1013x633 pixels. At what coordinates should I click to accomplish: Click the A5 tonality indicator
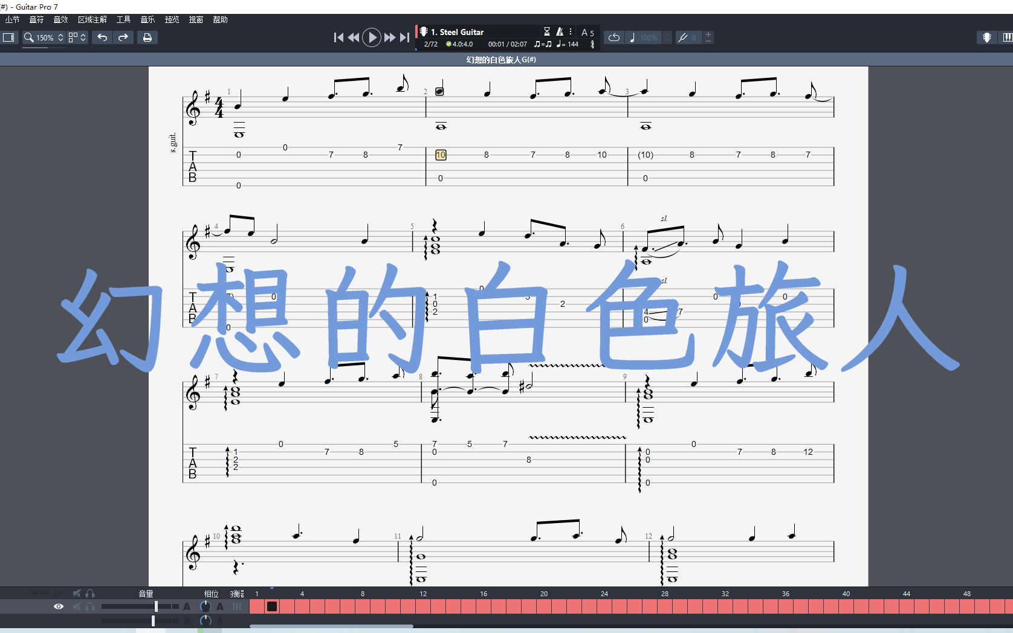coord(587,33)
